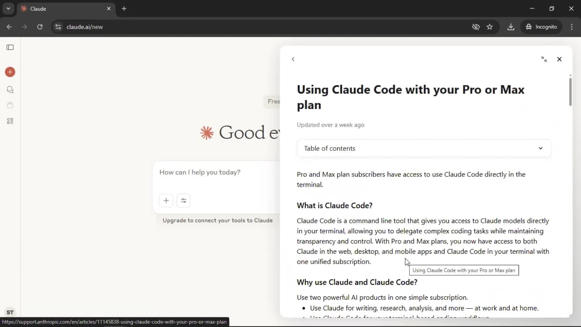
Task: Click third-party cookies blocked eye icon
Action: click(x=476, y=27)
